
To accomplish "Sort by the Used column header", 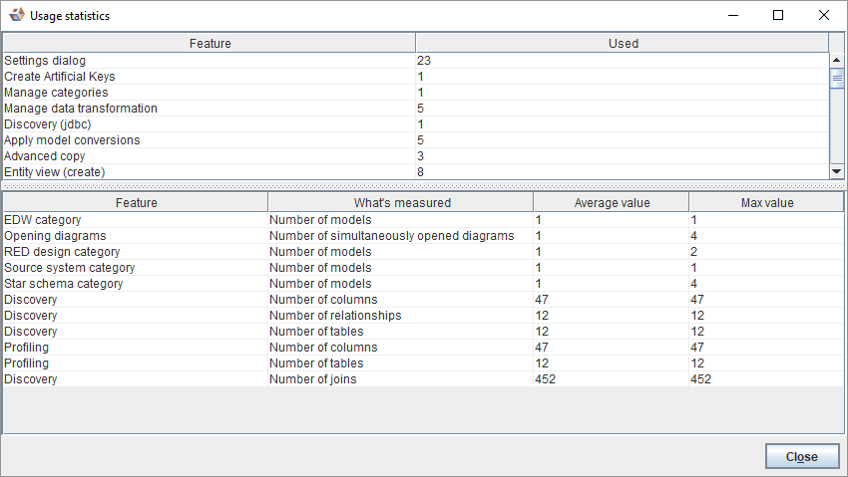I will coord(623,43).
